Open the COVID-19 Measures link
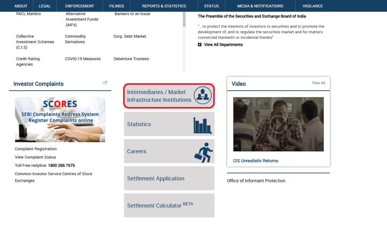Viewport: 387px width, 243px height. point(83,59)
